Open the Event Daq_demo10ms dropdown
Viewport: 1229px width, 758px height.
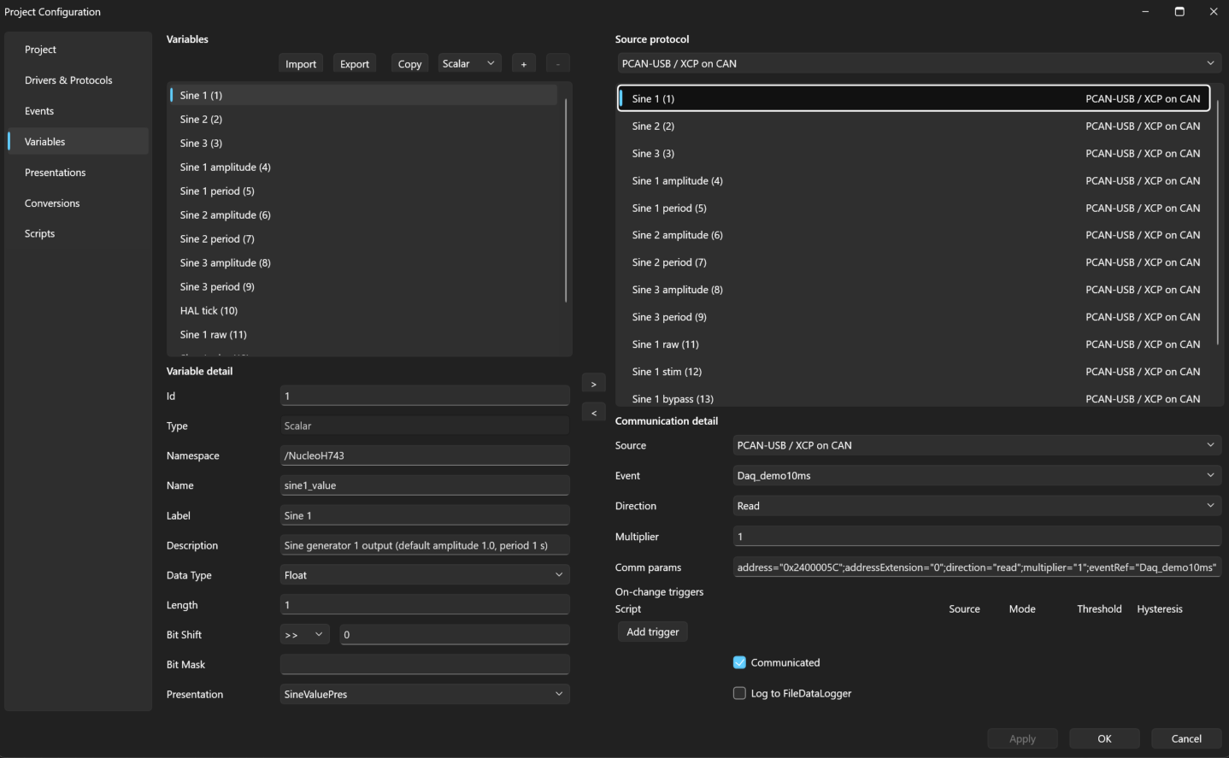[x=977, y=475]
